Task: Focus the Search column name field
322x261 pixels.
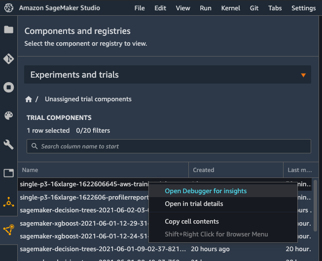Action: [x=169, y=146]
